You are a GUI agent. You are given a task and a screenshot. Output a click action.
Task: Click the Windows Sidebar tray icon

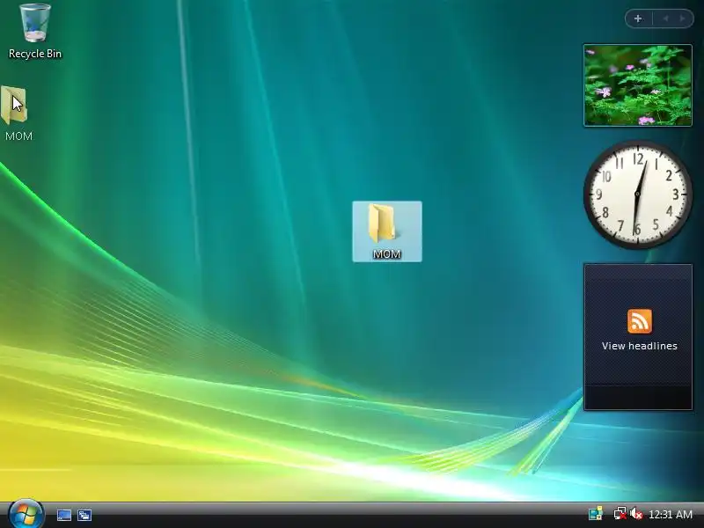point(596,514)
